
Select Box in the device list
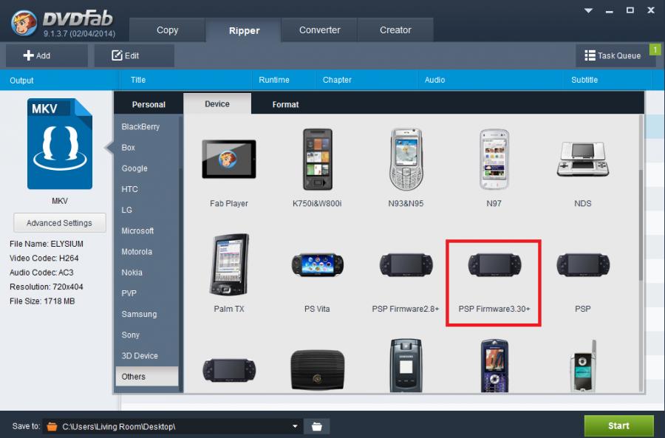tap(147, 148)
